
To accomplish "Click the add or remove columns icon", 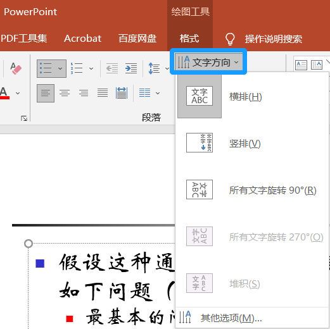I will (145, 93).
